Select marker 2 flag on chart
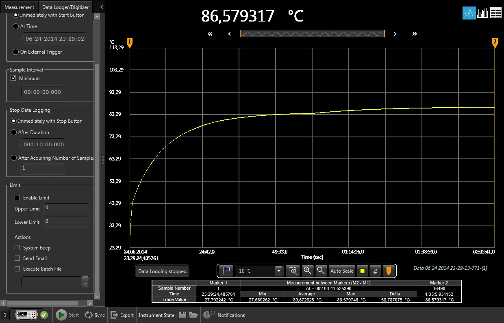 point(495,42)
